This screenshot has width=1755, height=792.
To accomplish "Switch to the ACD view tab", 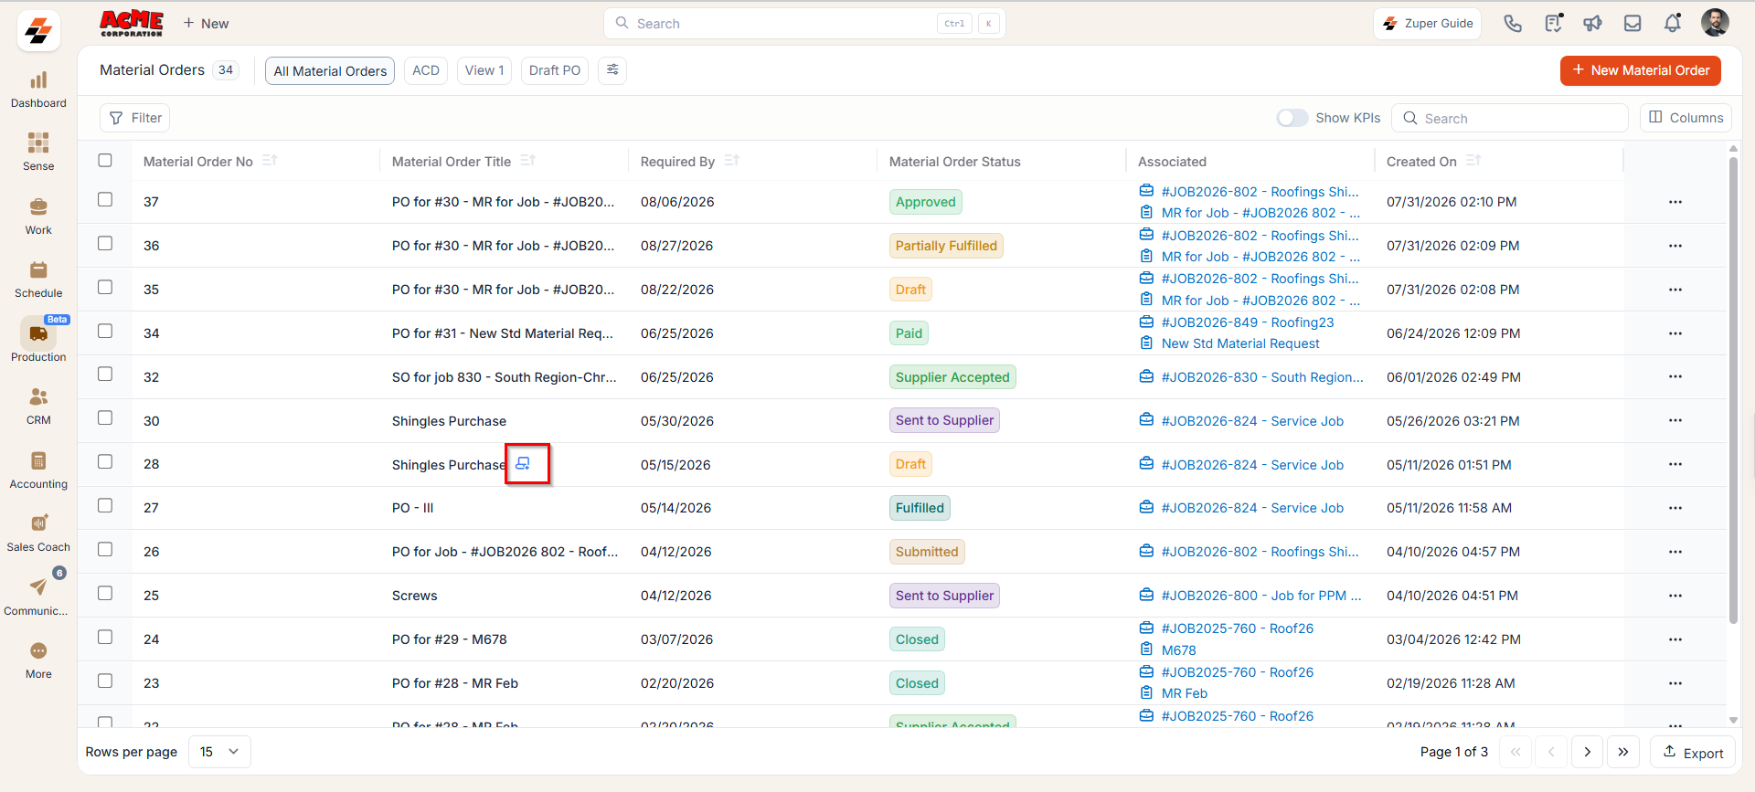I will 426,70.
